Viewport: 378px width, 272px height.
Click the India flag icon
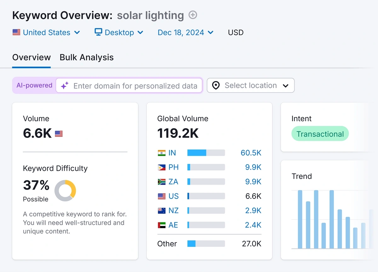[x=162, y=153]
